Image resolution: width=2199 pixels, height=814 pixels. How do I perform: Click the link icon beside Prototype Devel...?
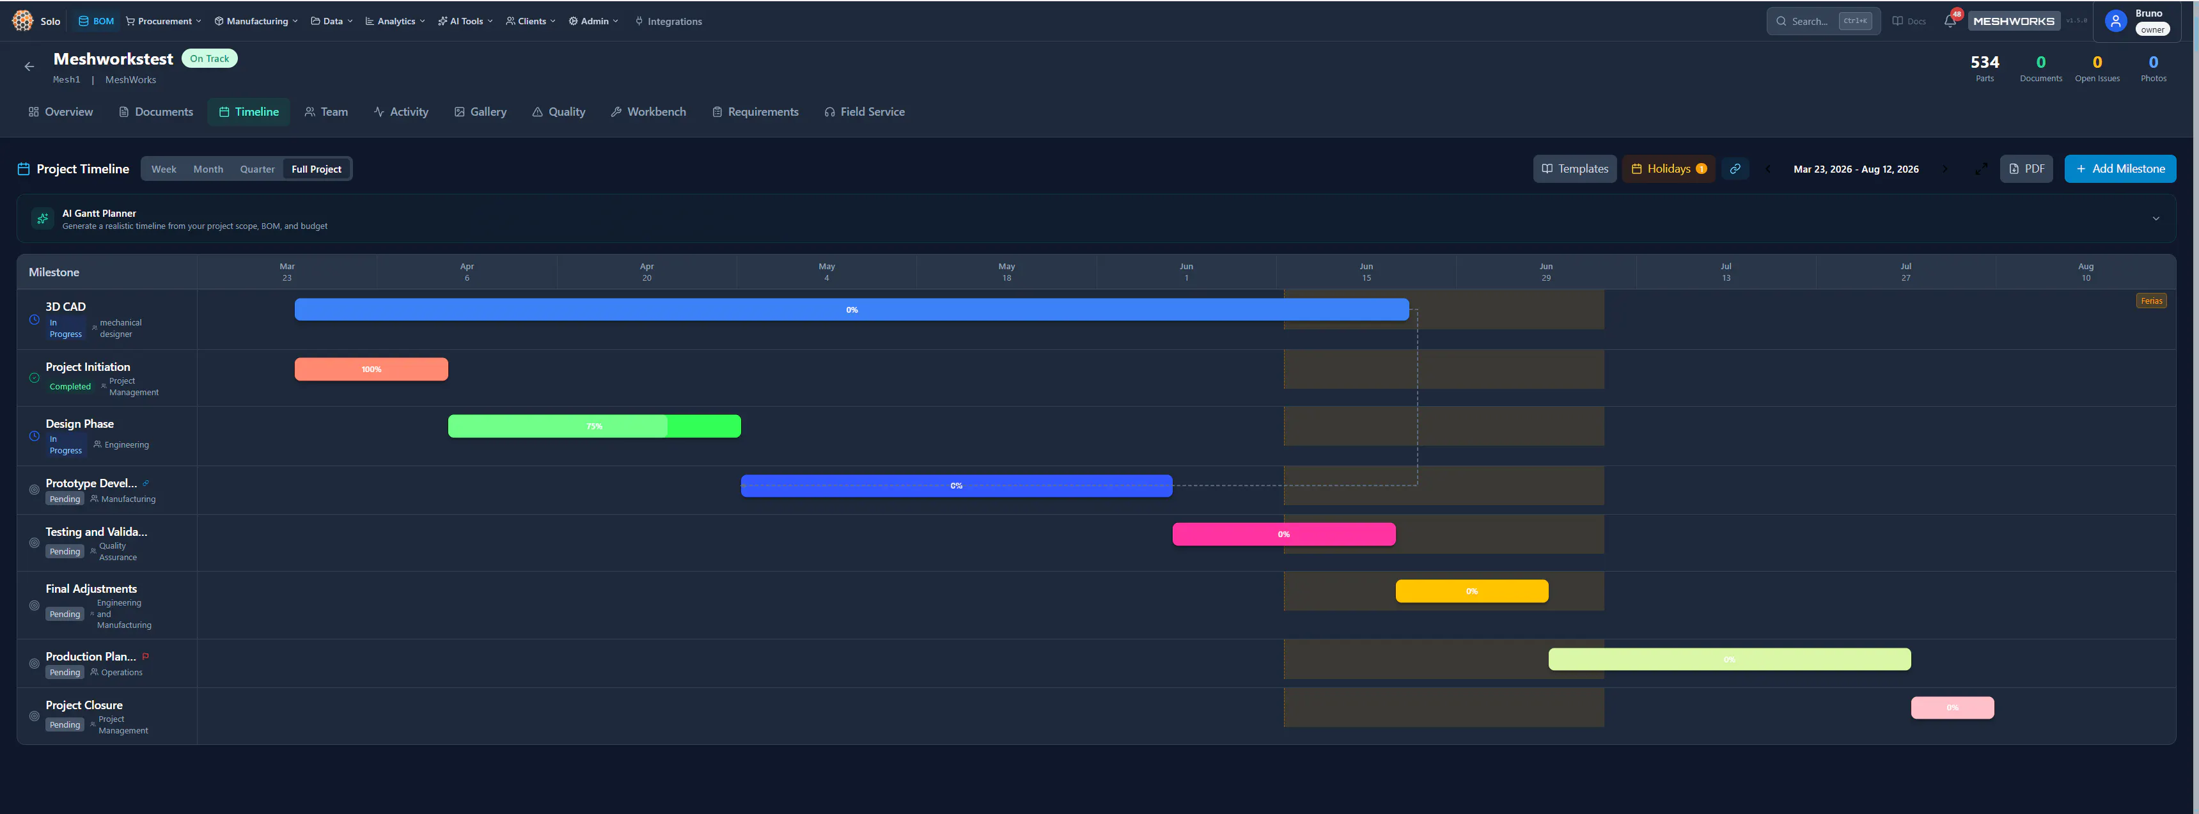coord(146,483)
